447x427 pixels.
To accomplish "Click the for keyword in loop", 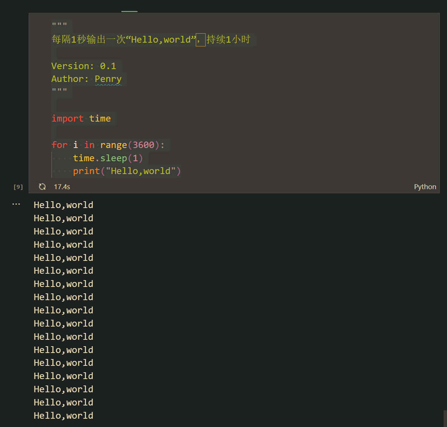I will pyautogui.click(x=60, y=145).
